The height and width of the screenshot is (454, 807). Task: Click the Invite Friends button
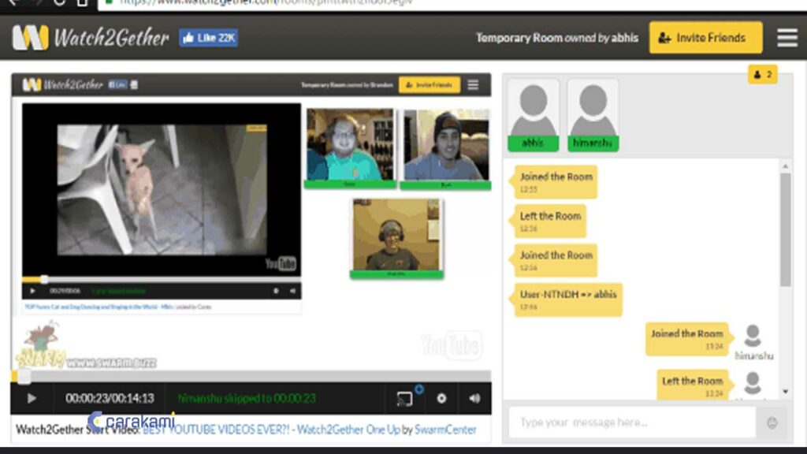pyautogui.click(x=705, y=38)
